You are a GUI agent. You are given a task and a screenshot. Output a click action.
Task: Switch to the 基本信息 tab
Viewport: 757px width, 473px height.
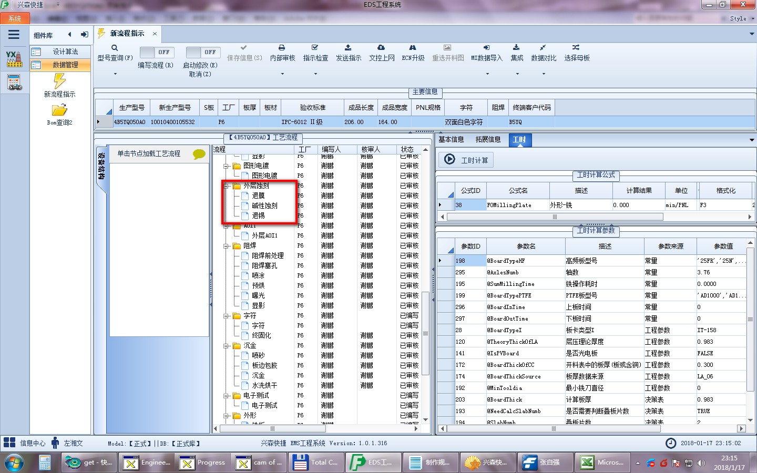click(451, 139)
